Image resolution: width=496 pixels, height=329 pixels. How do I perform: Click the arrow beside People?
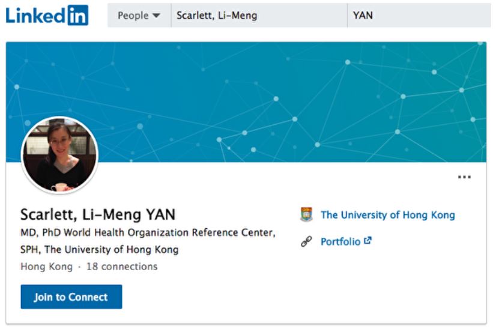pos(156,15)
